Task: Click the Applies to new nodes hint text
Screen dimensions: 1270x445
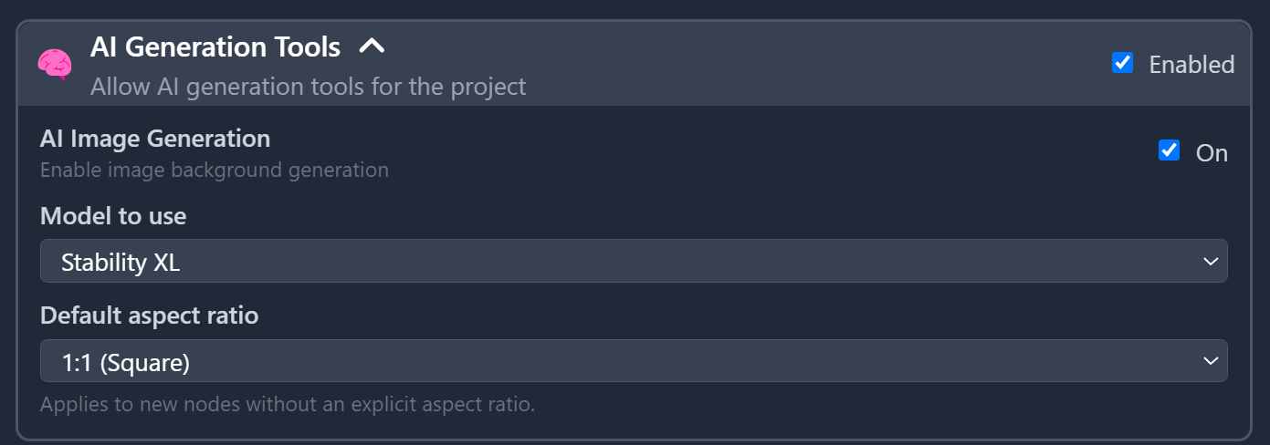Action: 288,404
